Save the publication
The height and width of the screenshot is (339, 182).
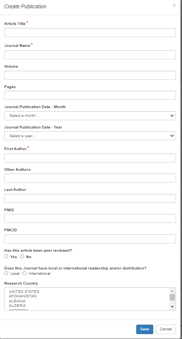pyautogui.click(x=145, y=329)
